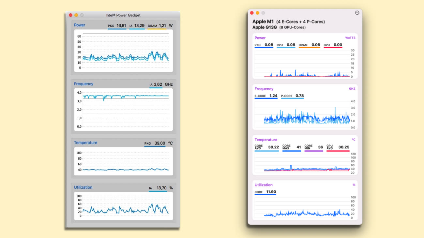The width and height of the screenshot is (424, 238).
Task: Select the Utilization heading in Apple M1 window
Action: coord(264,185)
